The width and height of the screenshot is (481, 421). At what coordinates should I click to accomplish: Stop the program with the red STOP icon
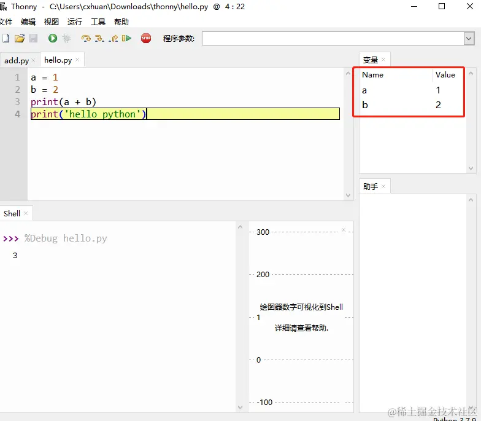146,38
